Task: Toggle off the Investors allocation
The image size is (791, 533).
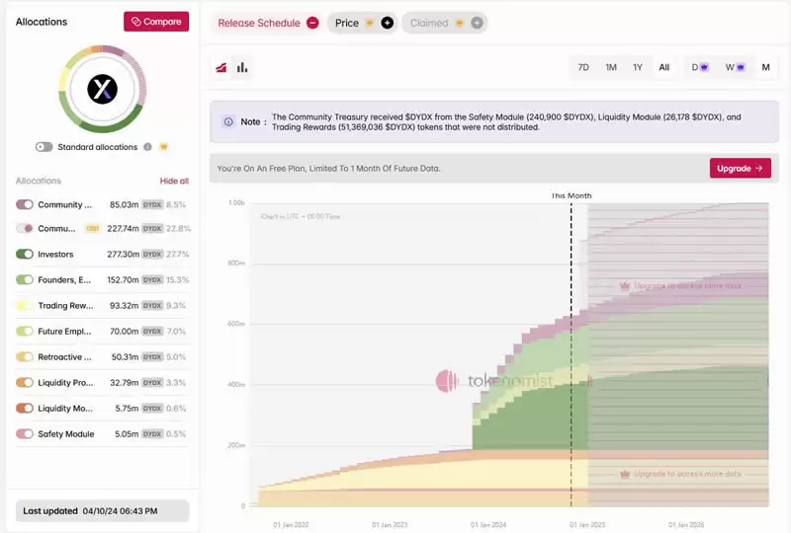Action: (25, 254)
